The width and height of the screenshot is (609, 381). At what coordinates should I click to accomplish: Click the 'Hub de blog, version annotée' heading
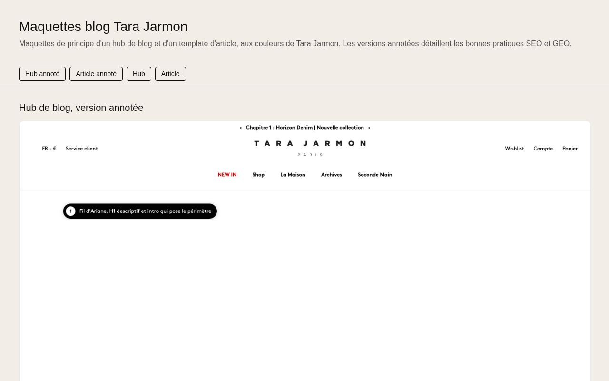coord(81,108)
